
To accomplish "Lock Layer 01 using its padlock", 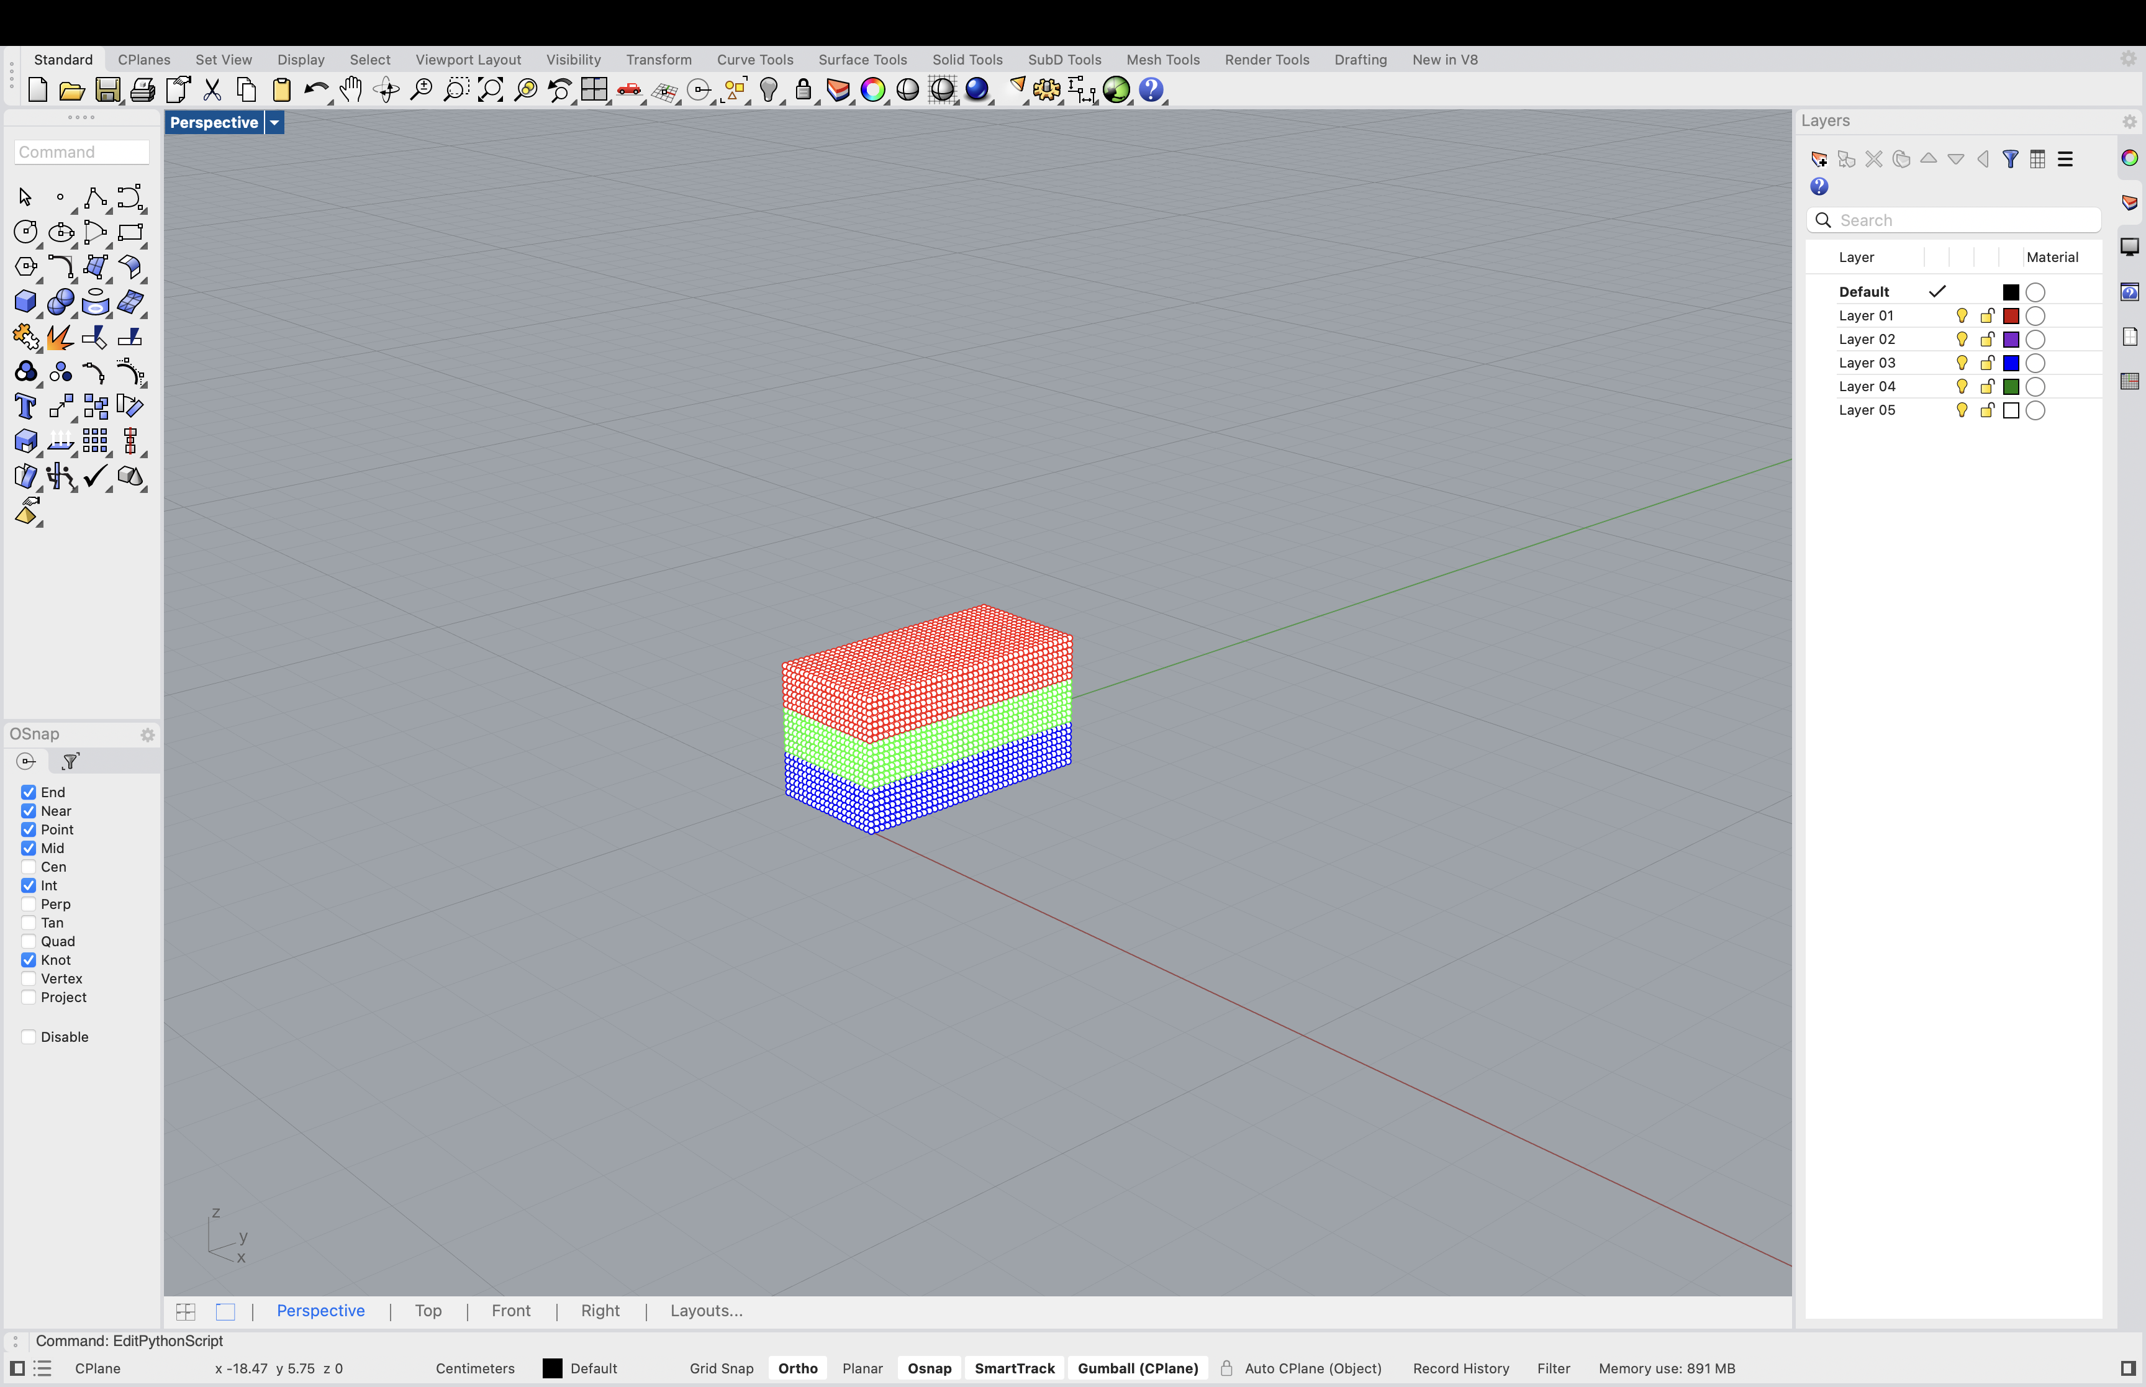I will pyautogui.click(x=1986, y=315).
